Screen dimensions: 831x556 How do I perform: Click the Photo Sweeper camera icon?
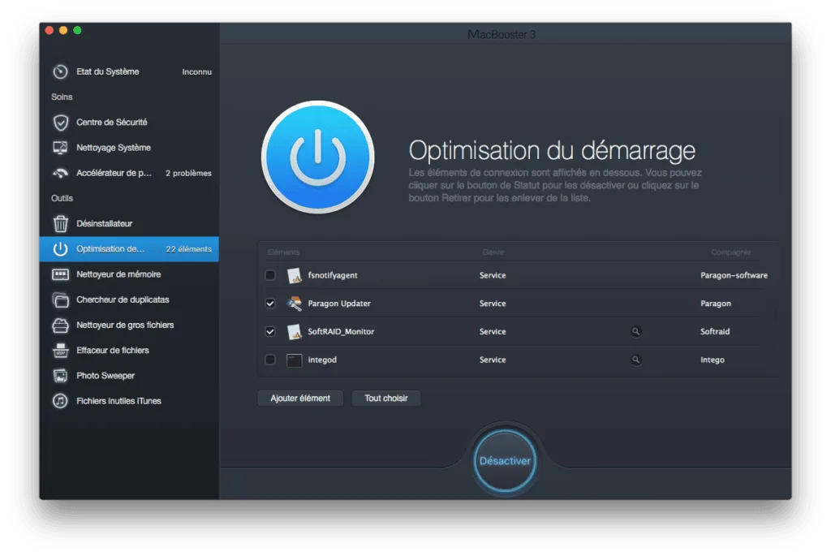click(60, 375)
